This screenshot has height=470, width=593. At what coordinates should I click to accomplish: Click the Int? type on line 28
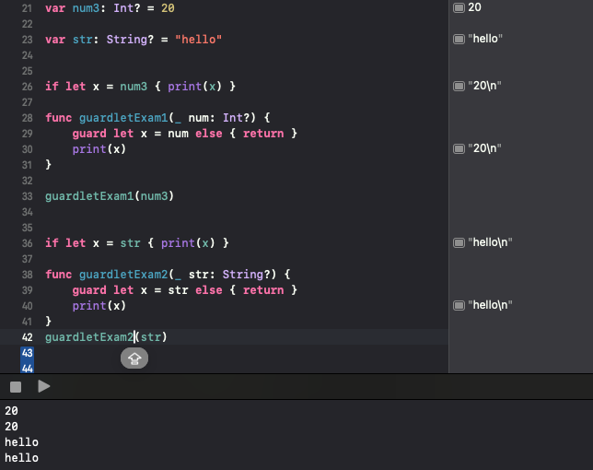tap(237, 118)
